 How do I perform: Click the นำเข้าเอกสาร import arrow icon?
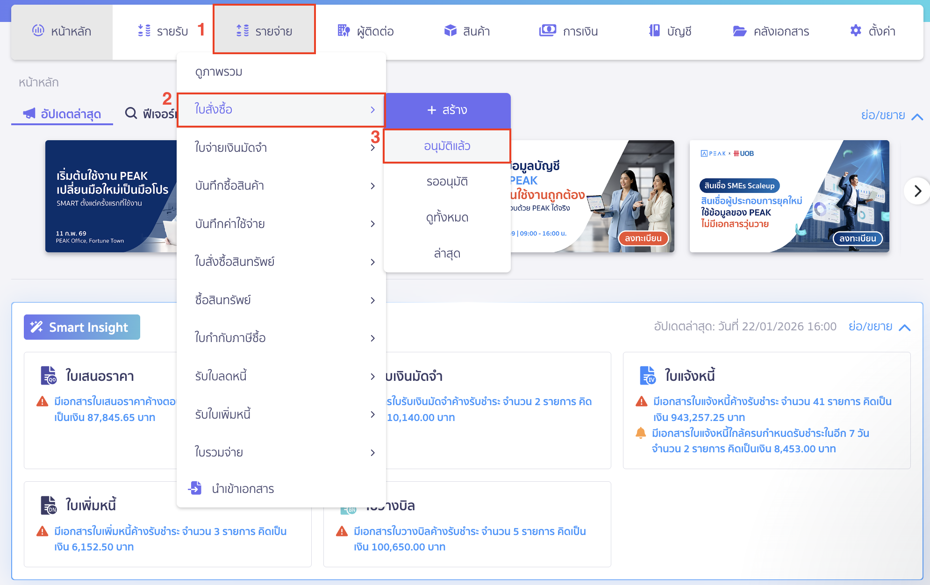point(195,488)
